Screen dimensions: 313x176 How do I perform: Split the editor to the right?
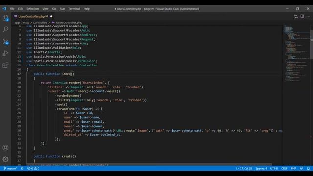click(302, 16)
